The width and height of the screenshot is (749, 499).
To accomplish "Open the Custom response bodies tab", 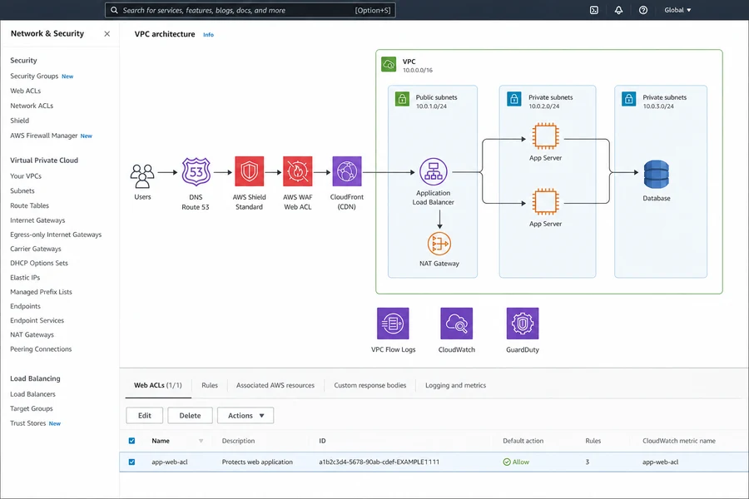I will pos(370,385).
